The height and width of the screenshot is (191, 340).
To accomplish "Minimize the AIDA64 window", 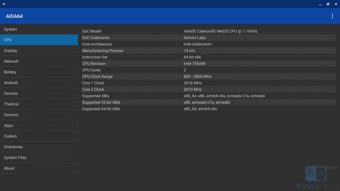I will point(320,4).
